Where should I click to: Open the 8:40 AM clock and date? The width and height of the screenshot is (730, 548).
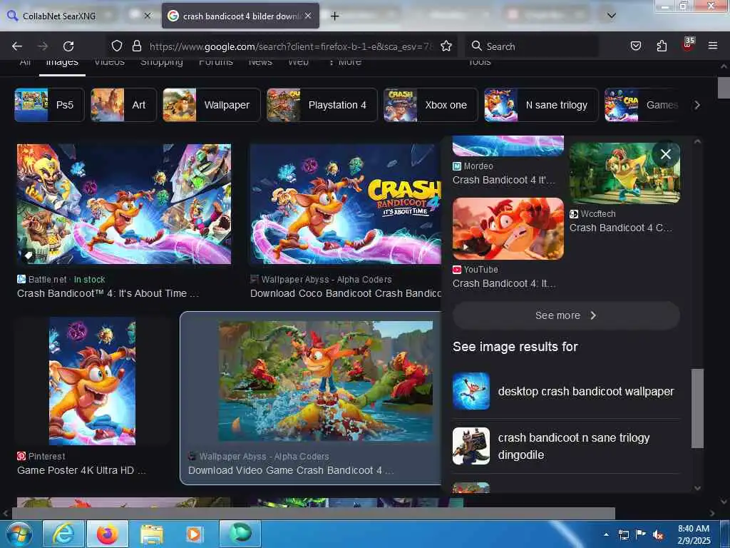coord(693,534)
